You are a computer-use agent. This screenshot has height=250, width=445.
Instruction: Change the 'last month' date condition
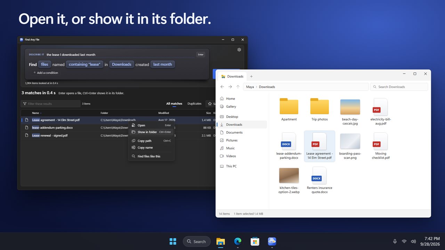163,64
